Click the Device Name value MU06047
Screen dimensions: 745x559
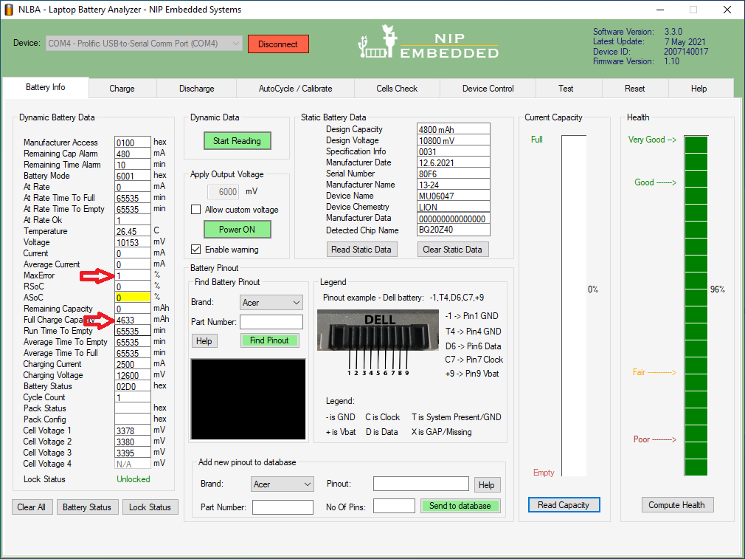coord(454,196)
